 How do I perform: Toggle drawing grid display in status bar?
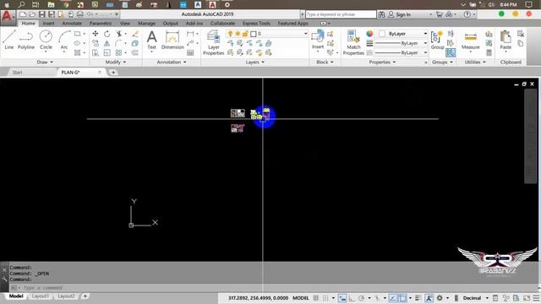[315, 298]
